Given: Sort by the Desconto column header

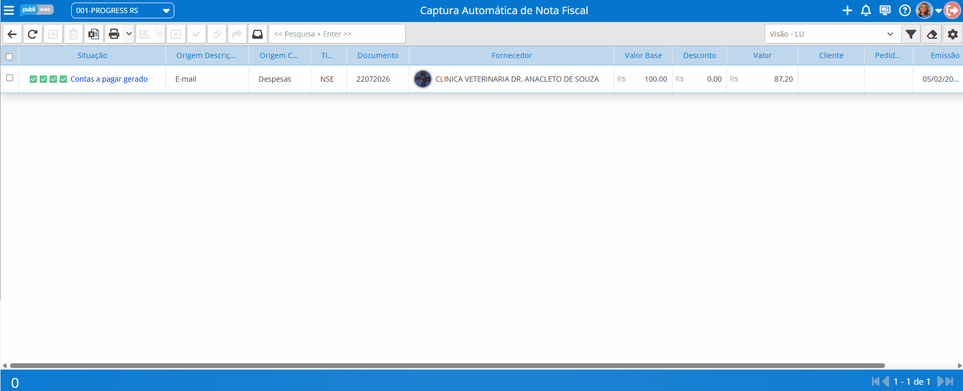Looking at the screenshot, I should 700,55.
